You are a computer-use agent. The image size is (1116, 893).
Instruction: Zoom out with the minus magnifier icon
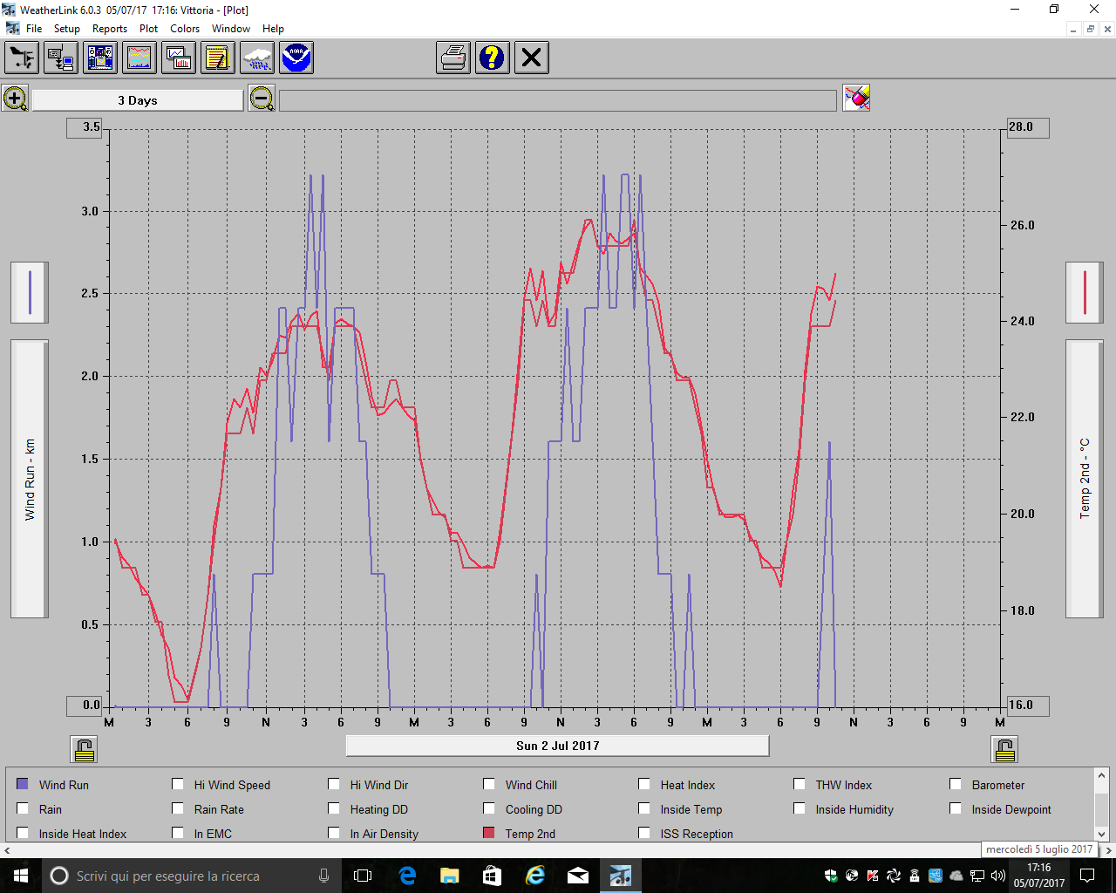(x=261, y=99)
